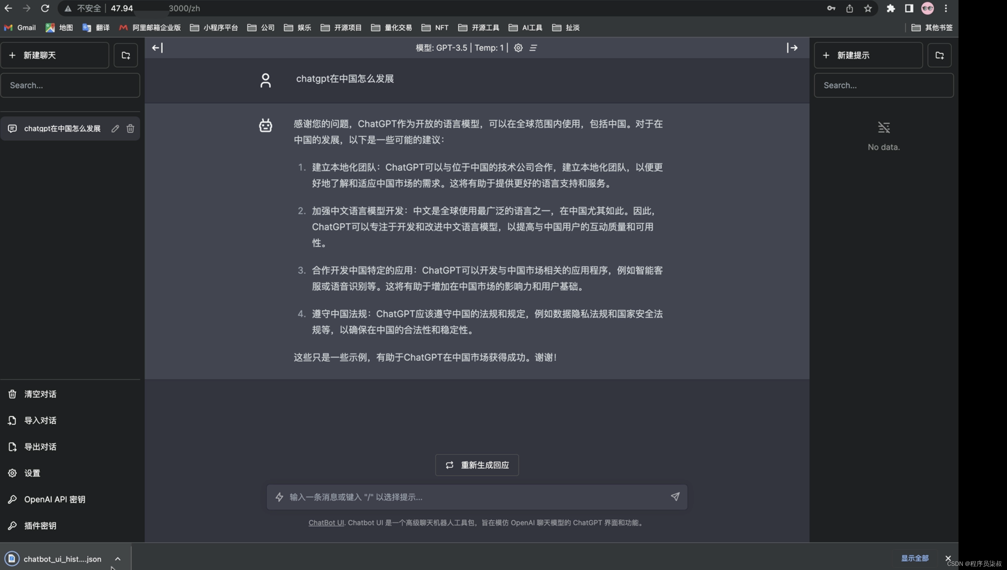
Task: Create a new prompt folder in the right sidebar
Action: click(940, 55)
